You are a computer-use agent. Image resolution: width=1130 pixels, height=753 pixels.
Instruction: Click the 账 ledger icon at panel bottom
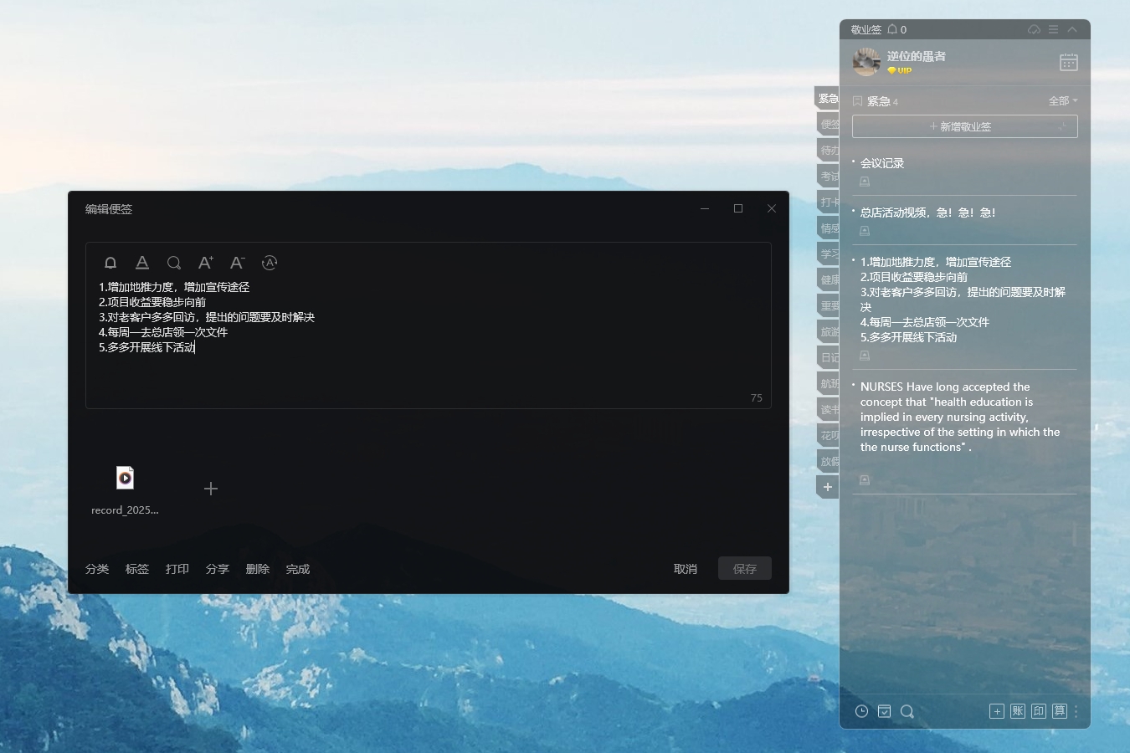[1018, 711]
